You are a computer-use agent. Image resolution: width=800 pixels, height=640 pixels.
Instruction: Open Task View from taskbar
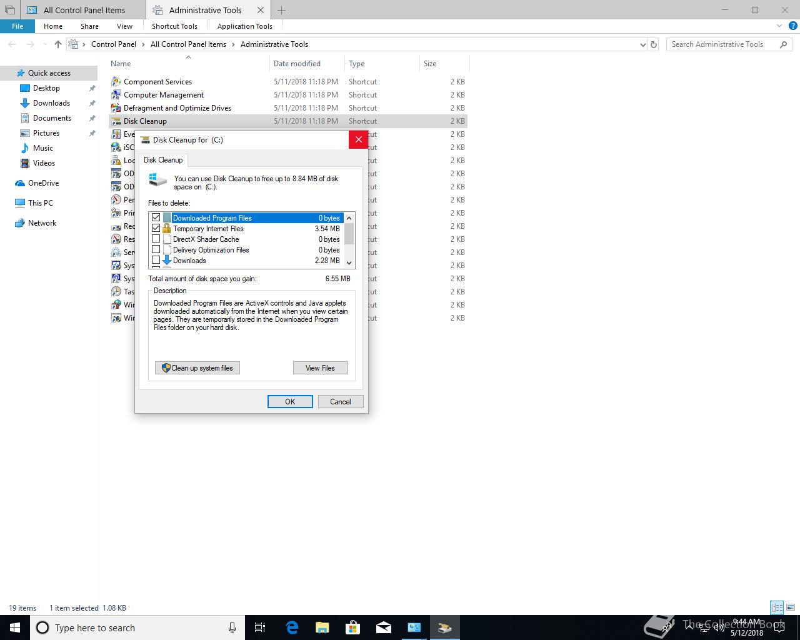coord(260,627)
